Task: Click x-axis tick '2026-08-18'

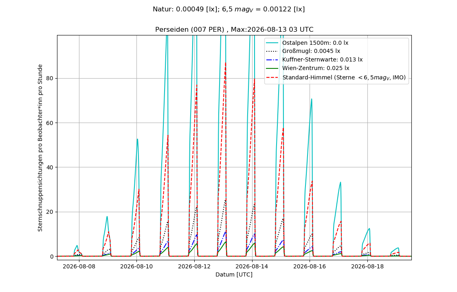Action: pos(367,266)
